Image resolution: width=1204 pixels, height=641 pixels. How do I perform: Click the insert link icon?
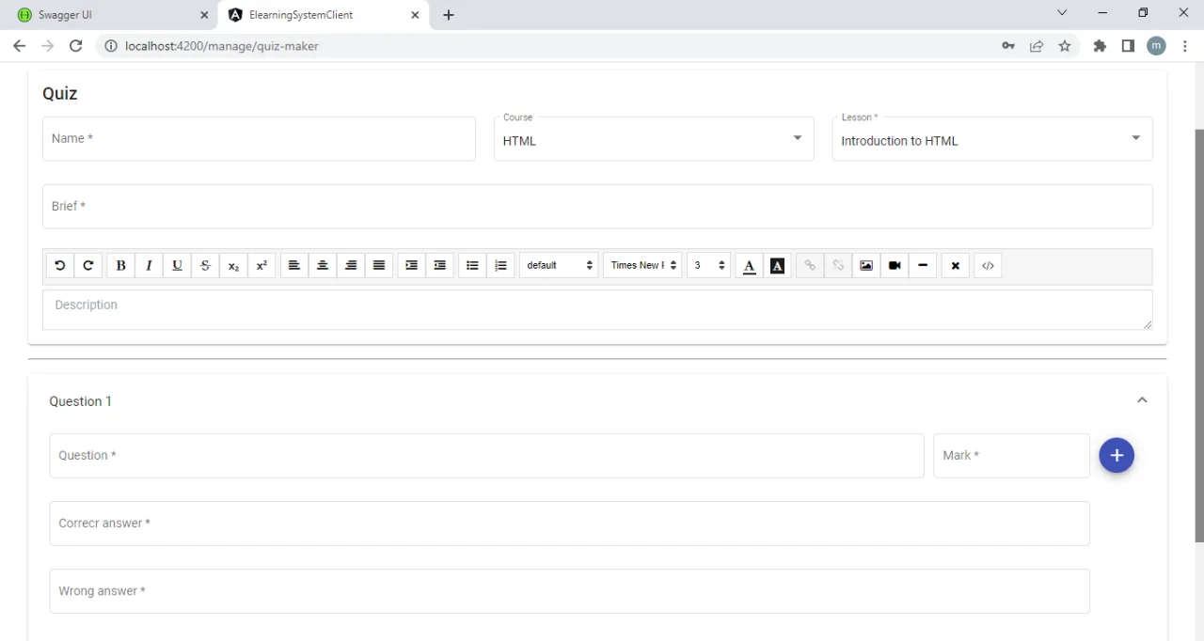click(x=810, y=266)
